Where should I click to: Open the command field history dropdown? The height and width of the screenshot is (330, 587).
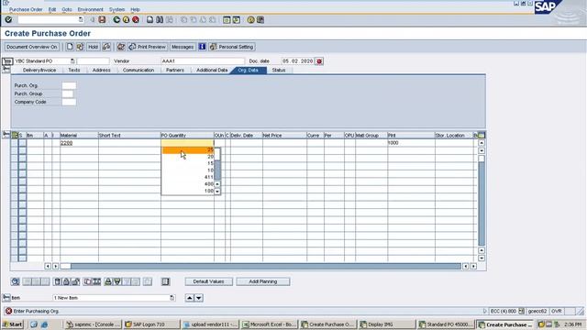pyautogui.click(x=81, y=19)
